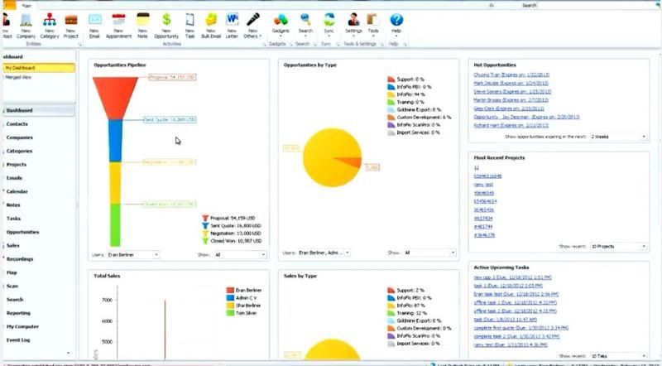This screenshot has width=662, height=366.
Task: Open Notes in the sidebar
Action: coord(13,205)
